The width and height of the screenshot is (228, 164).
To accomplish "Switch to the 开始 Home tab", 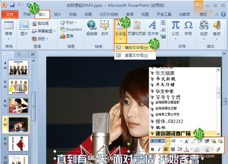I will coord(27,15).
